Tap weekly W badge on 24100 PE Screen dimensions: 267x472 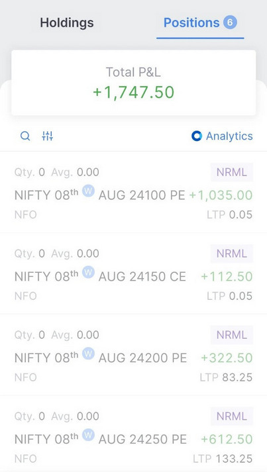point(88,191)
